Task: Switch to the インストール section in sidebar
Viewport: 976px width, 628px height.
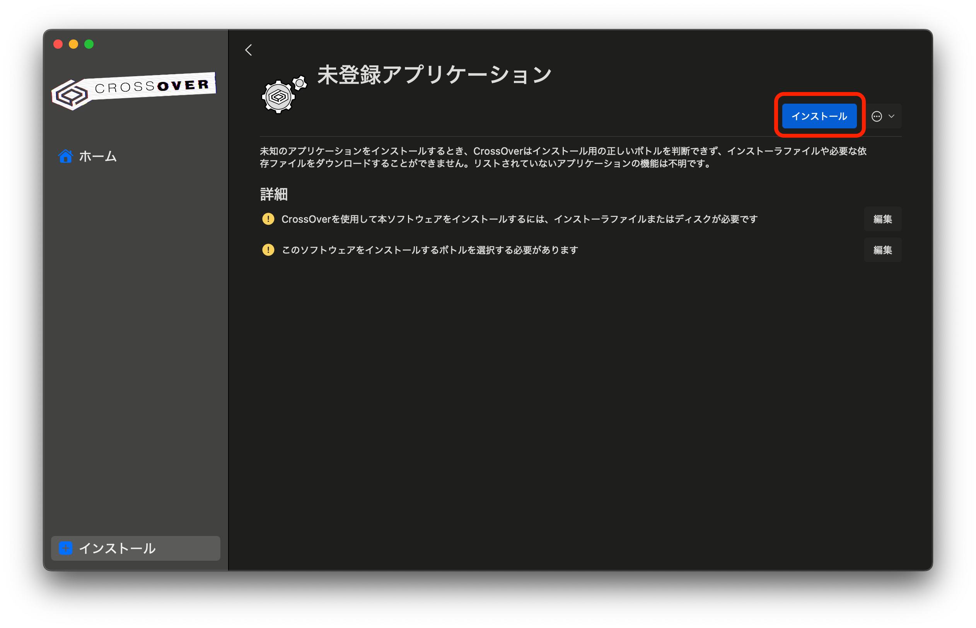Action: coord(118,548)
